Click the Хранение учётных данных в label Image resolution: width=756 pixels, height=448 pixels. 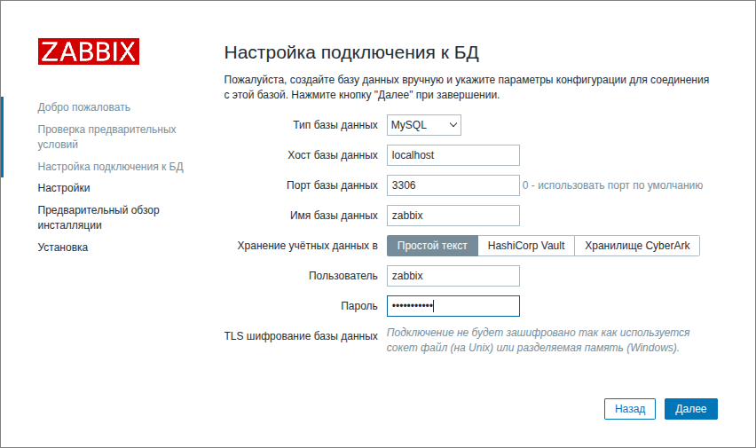coord(307,246)
